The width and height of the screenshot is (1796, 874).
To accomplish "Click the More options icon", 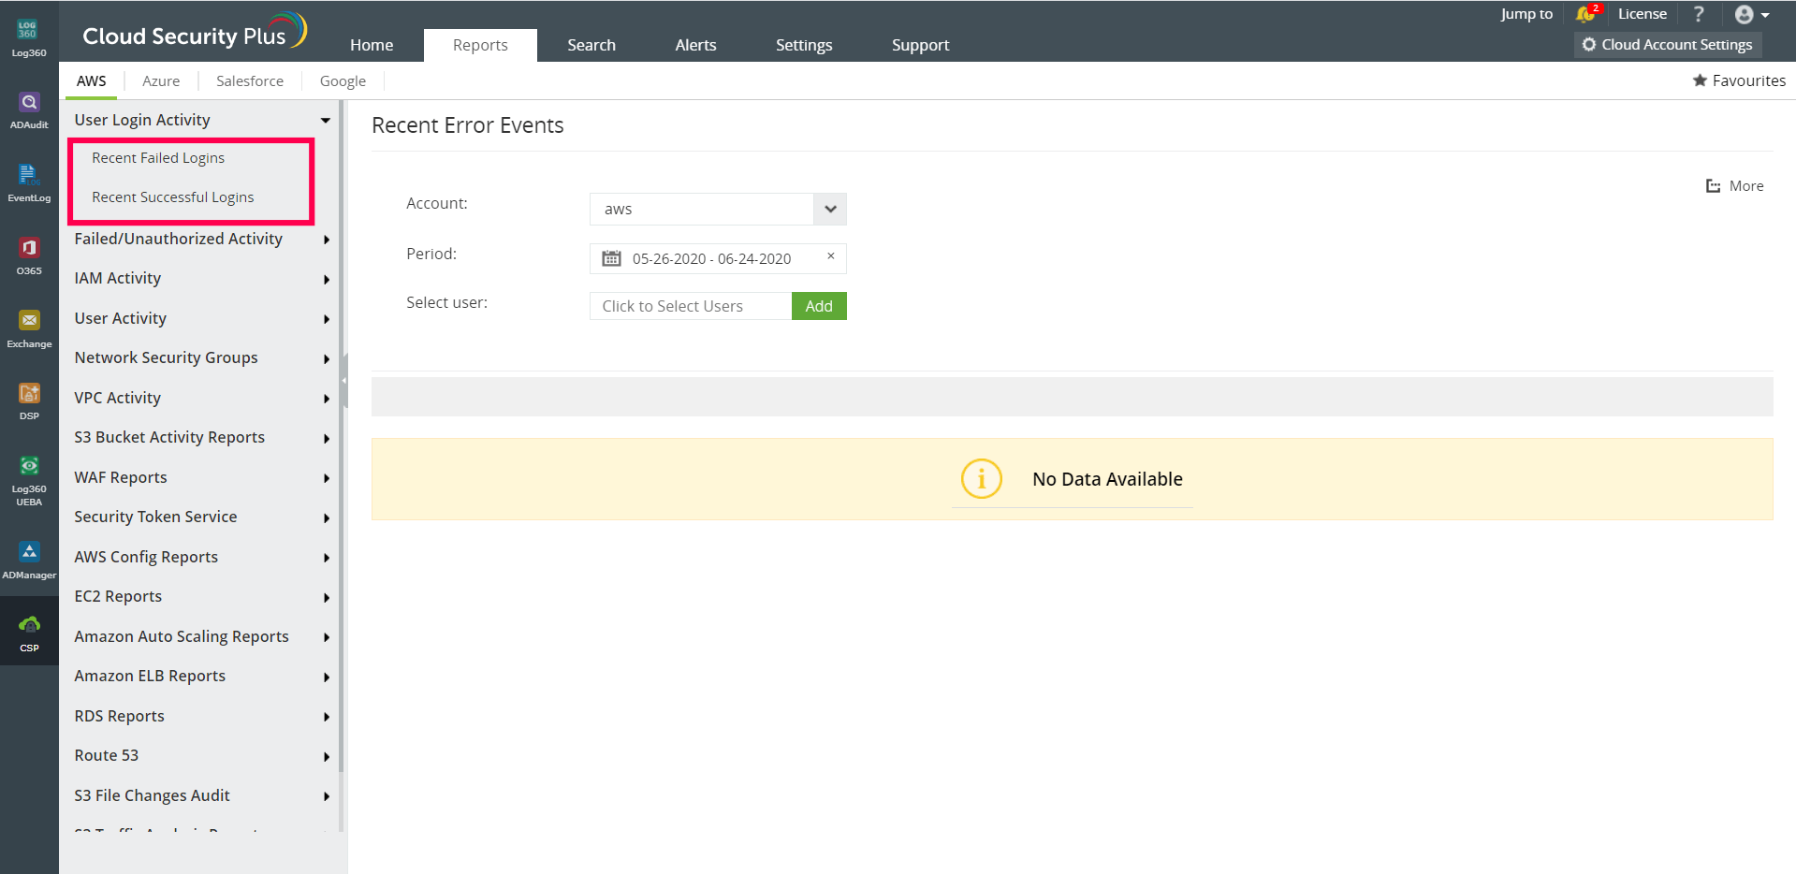I will point(1713,186).
